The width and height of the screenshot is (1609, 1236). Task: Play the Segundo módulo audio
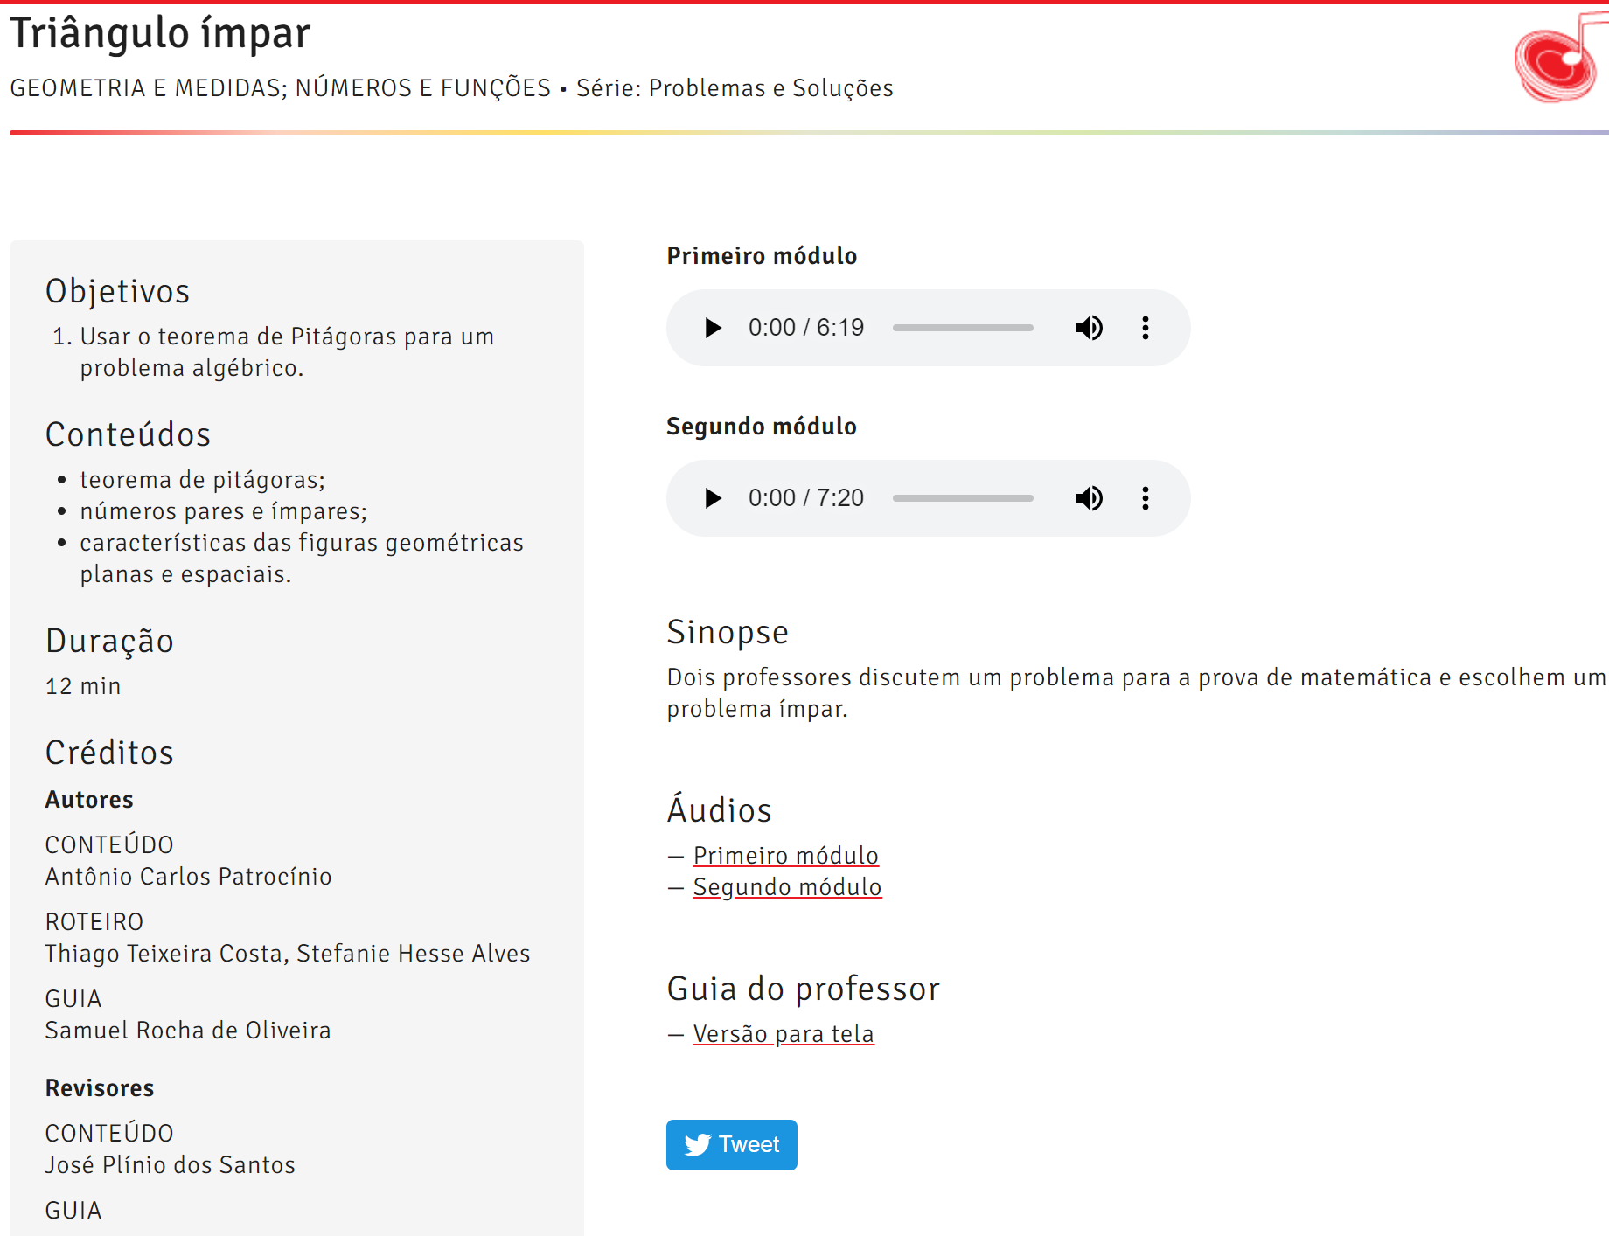click(x=713, y=498)
